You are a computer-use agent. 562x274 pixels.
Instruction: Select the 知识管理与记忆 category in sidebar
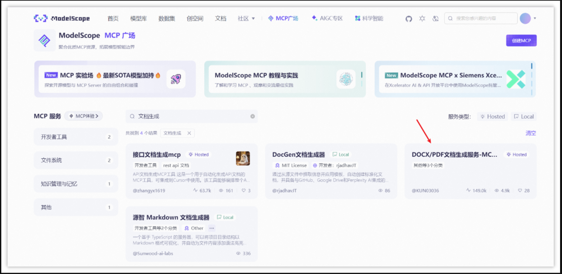[x=76, y=184]
